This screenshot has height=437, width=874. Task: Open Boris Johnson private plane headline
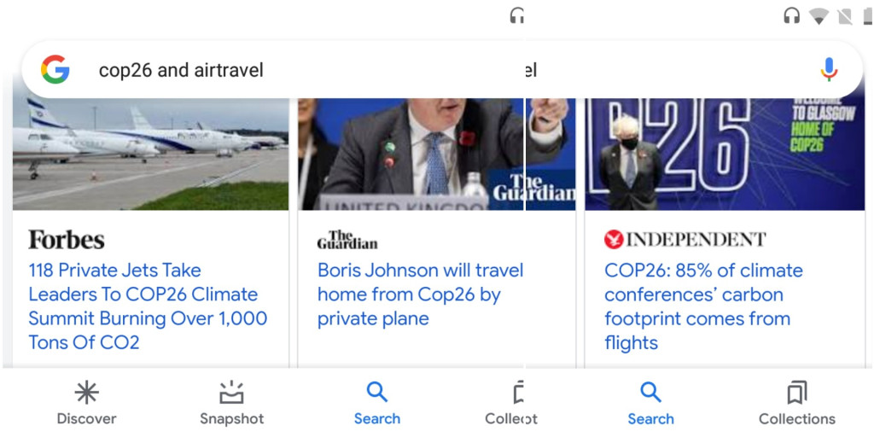tap(420, 294)
